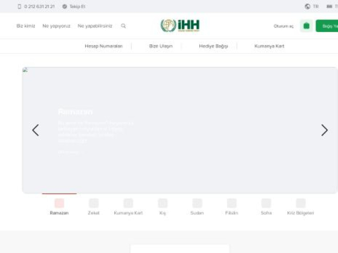The height and width of the screenshot is (253, 338).
Task: Open the search magnifier icon
Action: (x=123, y=26)
